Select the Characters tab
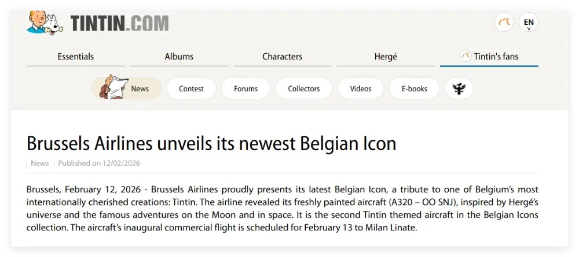This screenshot has width=579, height=257. [282, 57]
